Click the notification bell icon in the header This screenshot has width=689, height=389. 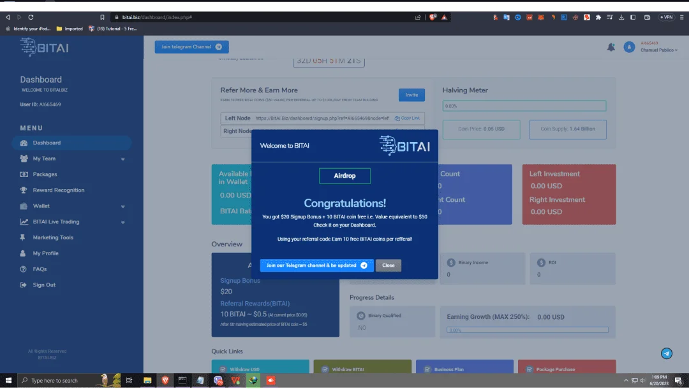[611, 47]
